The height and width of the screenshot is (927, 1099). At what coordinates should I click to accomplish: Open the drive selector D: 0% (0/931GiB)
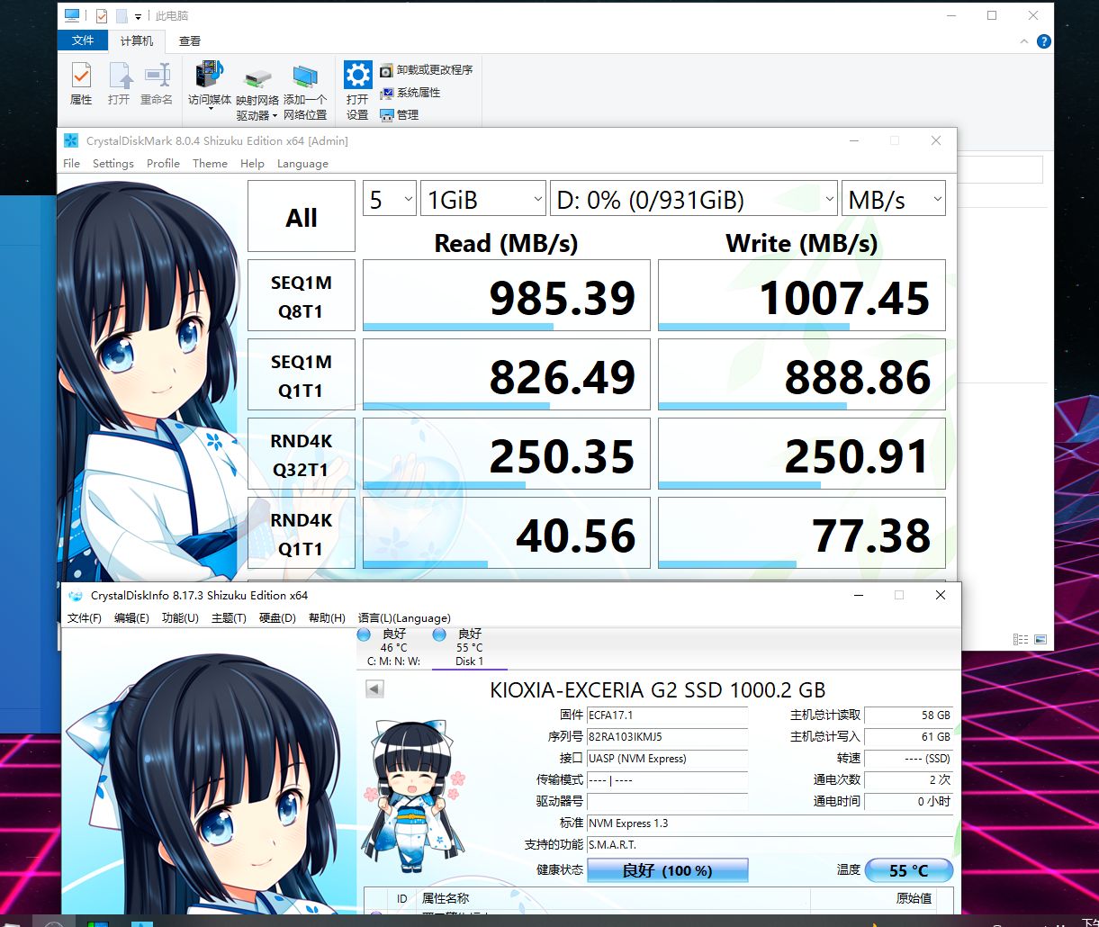coord(694,199)
